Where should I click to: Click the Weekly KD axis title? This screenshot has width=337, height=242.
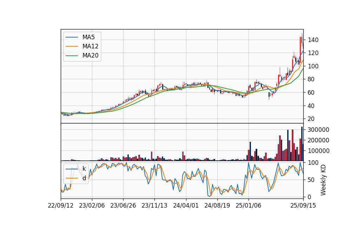[x=323, y=180]
